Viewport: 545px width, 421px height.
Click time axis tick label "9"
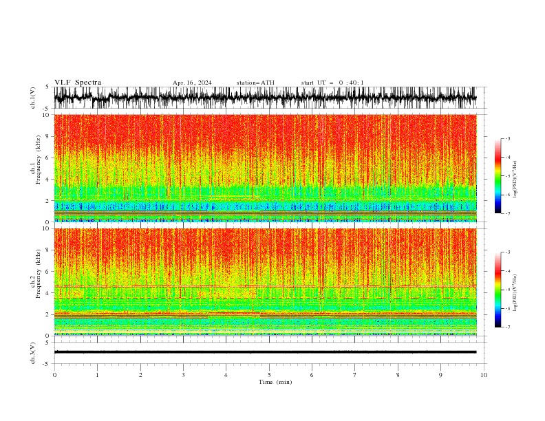(440, 375)
